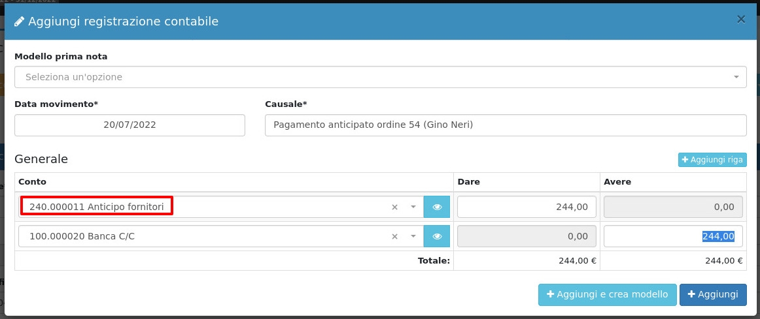Click the Aggiungi riga button
This screenshot has height=319, width=760.
(712, 159)
